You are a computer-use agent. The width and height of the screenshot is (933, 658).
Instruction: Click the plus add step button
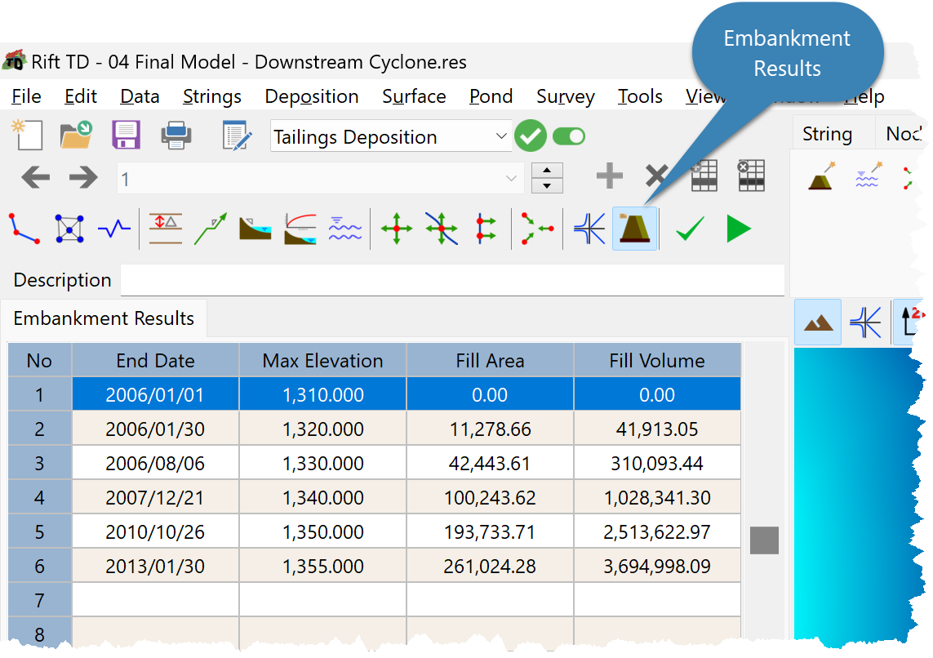(x=609, y=176)
